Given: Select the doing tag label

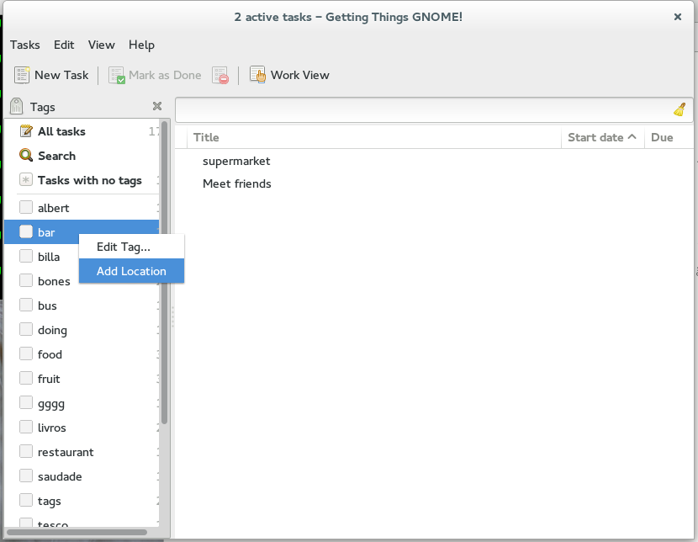Looking at the screenshot, I should tap(52, 331).
